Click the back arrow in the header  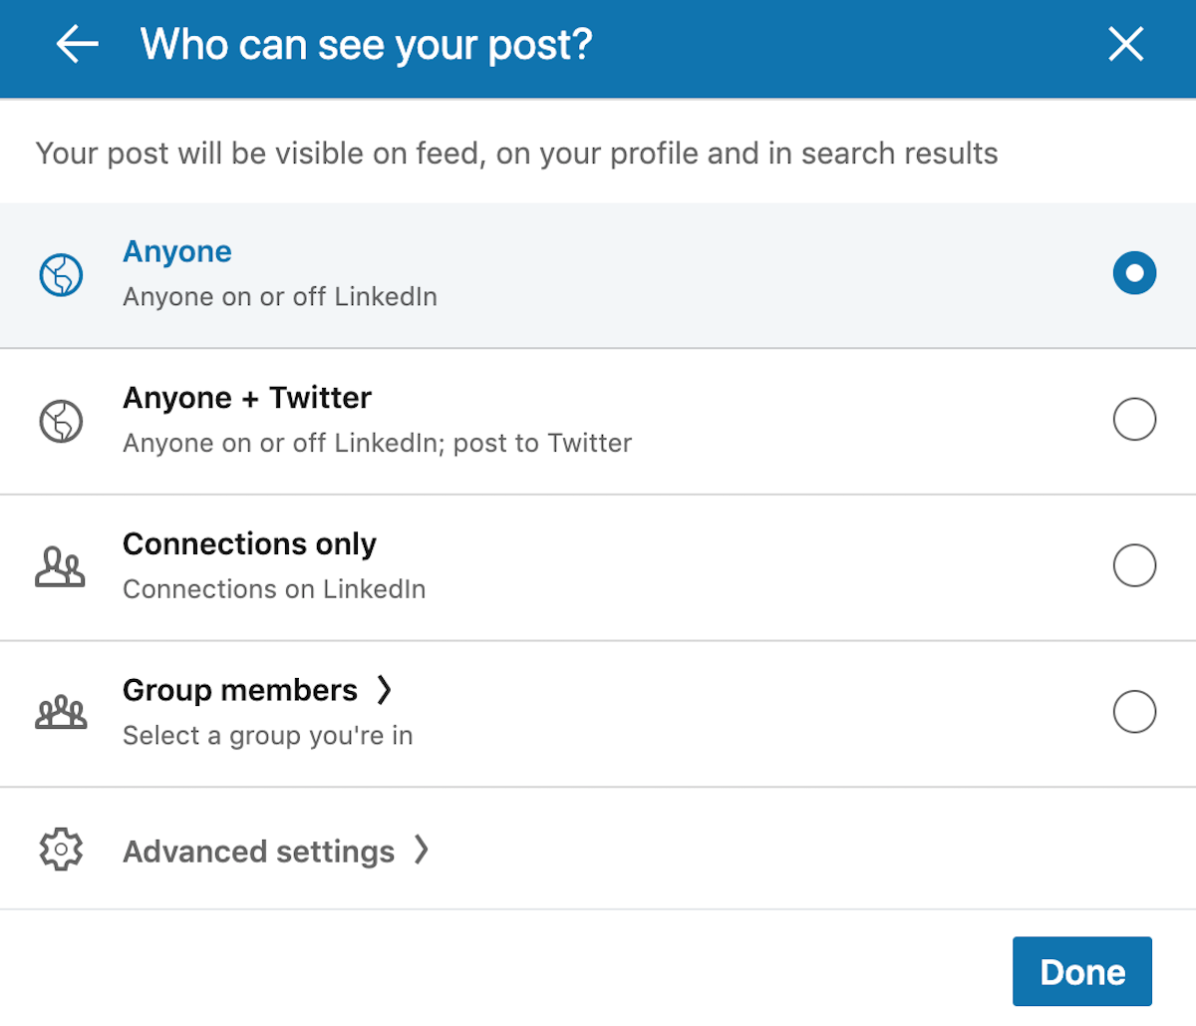click(x=77, y=44)
